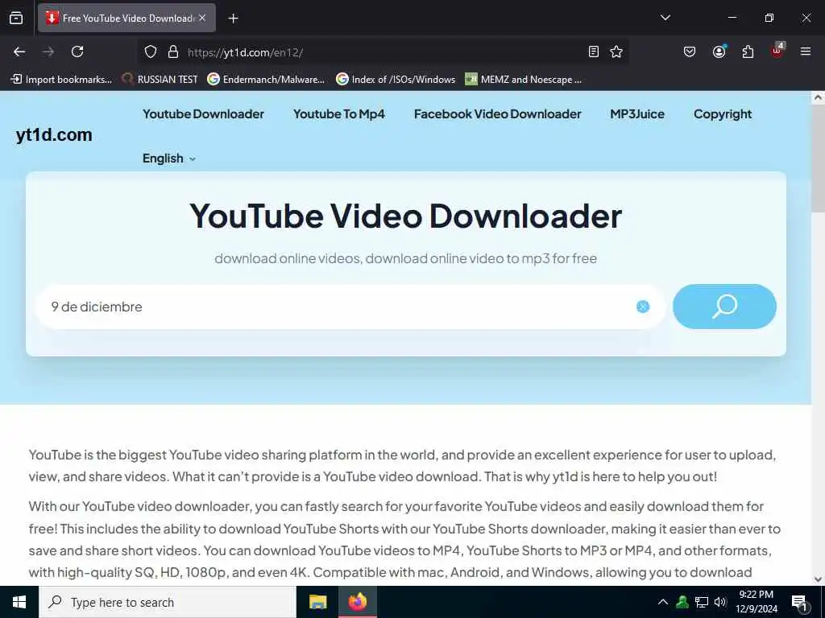Expand the English language dropdown
Viewport: 825px width, 618px height.
tap(169, 159)
